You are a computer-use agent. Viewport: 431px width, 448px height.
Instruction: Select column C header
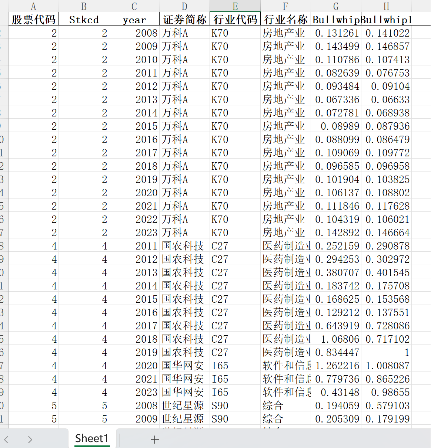pos(134,6)
